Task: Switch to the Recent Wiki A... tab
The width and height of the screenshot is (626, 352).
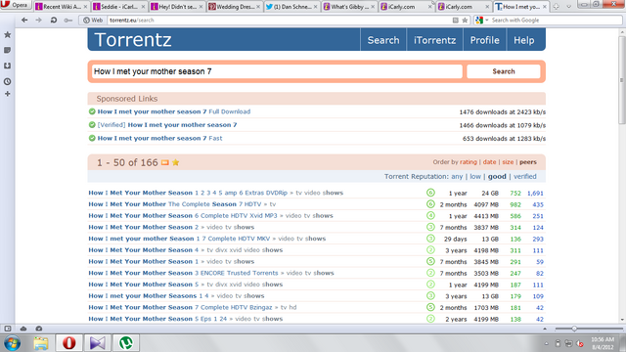Action: point(61,7)
